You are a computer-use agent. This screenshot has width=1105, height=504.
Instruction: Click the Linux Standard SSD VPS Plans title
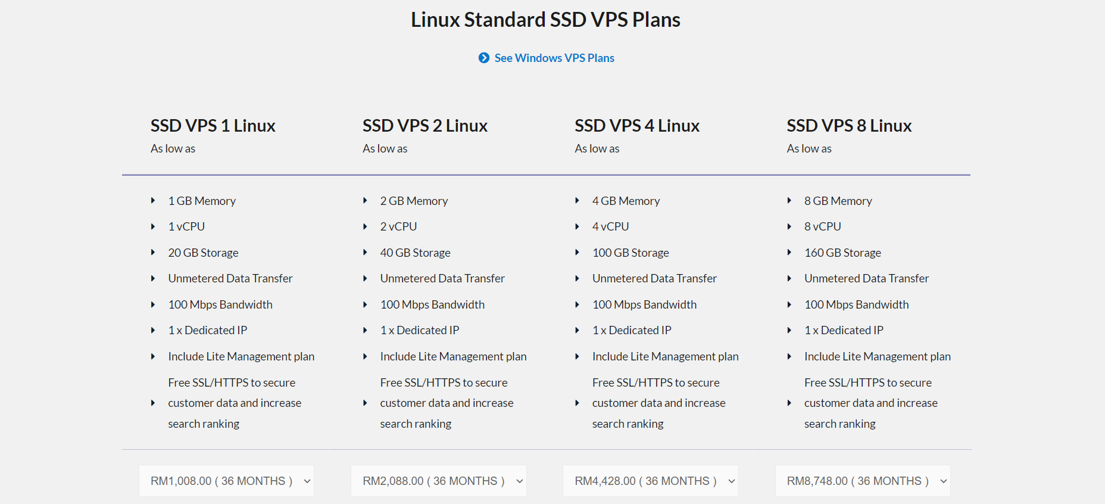coord(545,20)
